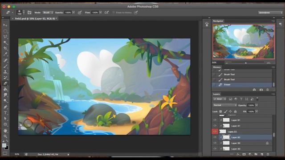This screenshot has height=160, width=285.
Task: Toggle airbrush build-up mode
Action: [x=106, y=12]
